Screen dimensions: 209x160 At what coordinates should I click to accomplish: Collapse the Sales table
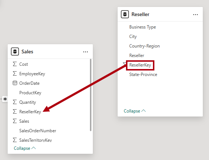click(x=25, y=148)
